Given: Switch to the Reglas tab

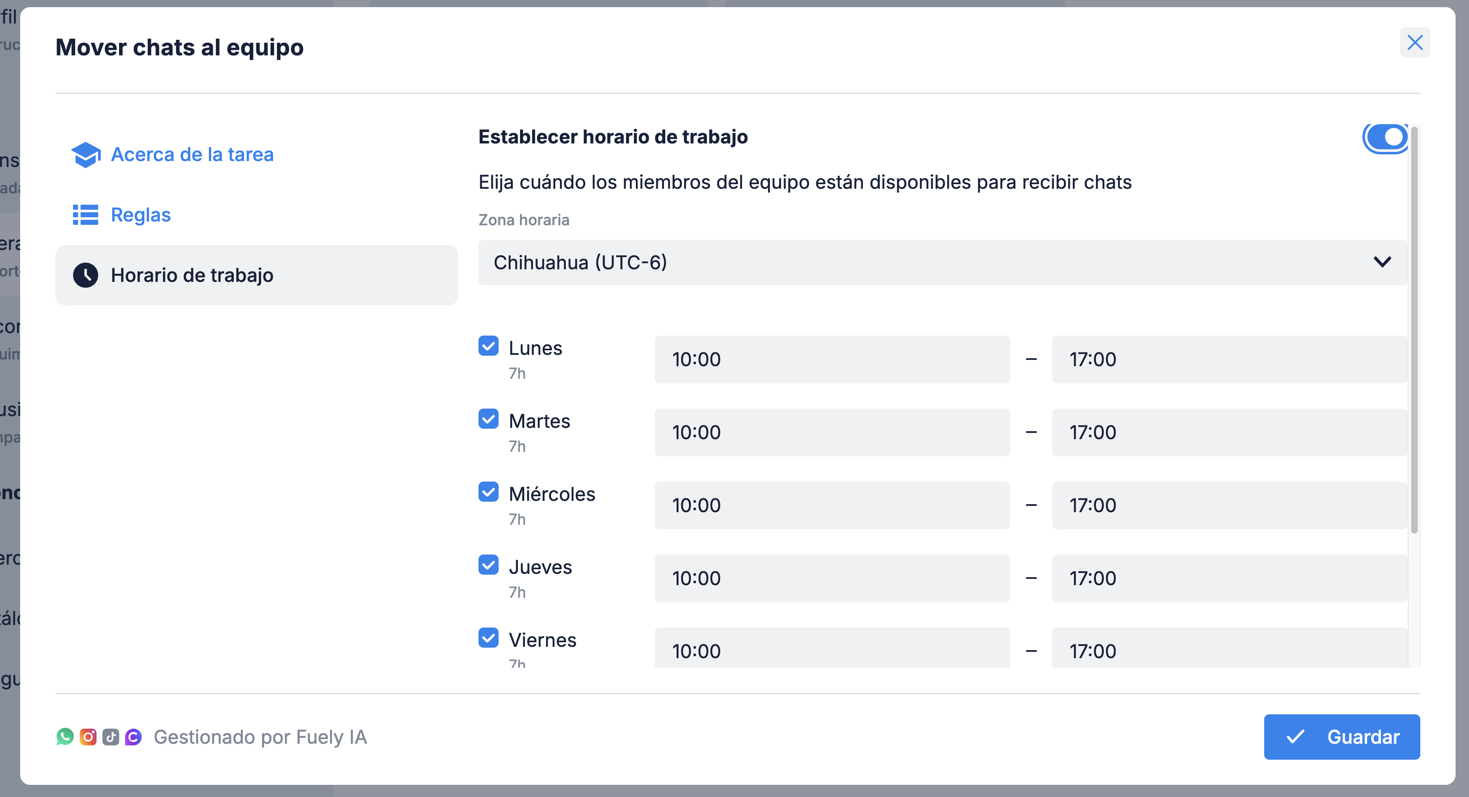Looking at the screenshot, I should (141, 215).
